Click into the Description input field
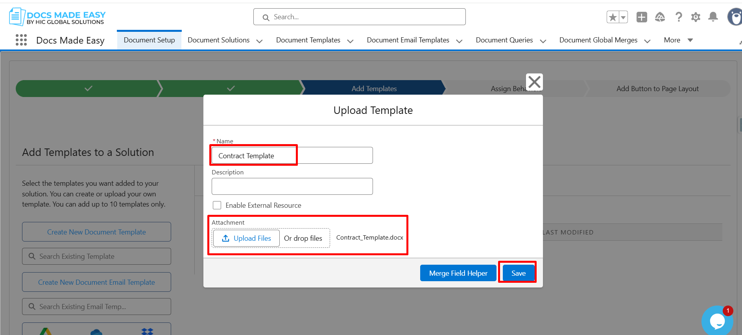The image size is (742, 335). tap(292, 187)
